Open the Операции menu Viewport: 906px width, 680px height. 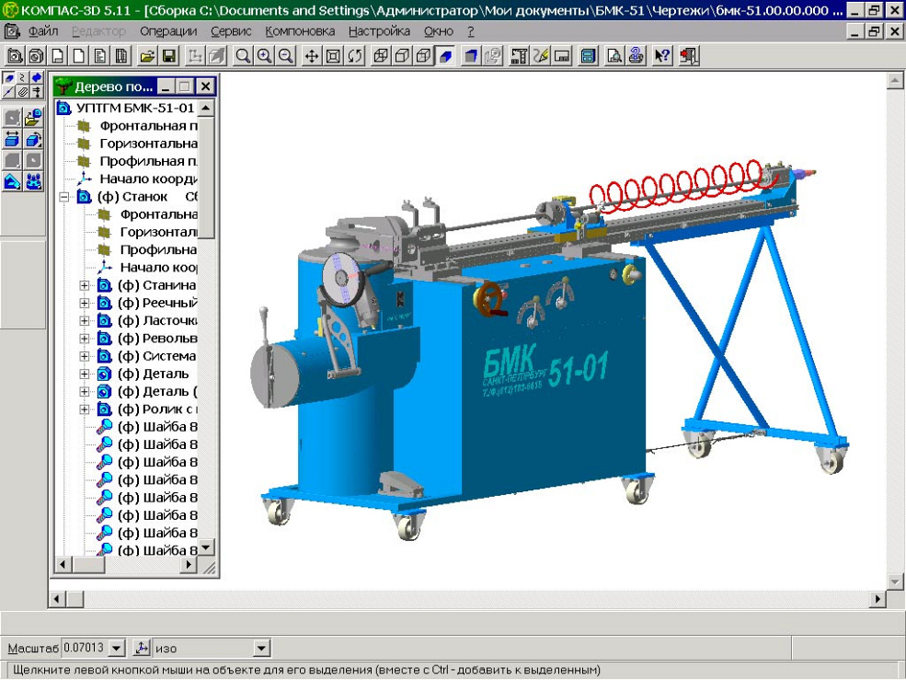pos(168,30)
